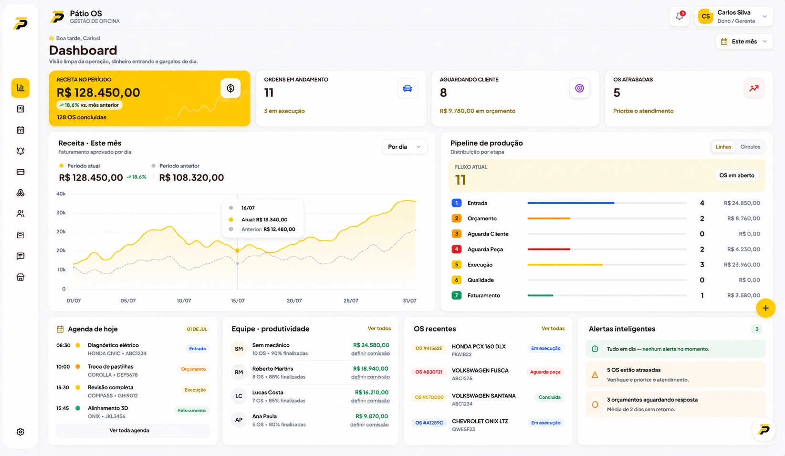Viewport: 785px width, 456px height.
Task: Click definir comissão for Lucas Costa
Action: (370, 401)
